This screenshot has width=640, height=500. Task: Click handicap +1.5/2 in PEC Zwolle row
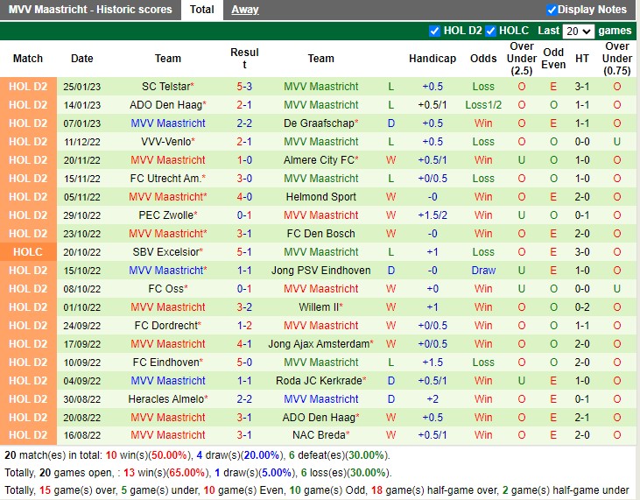(433, 215)
